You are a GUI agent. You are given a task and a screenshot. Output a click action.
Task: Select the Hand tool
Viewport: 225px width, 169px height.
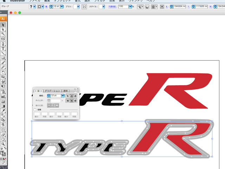tap(3, 139)
